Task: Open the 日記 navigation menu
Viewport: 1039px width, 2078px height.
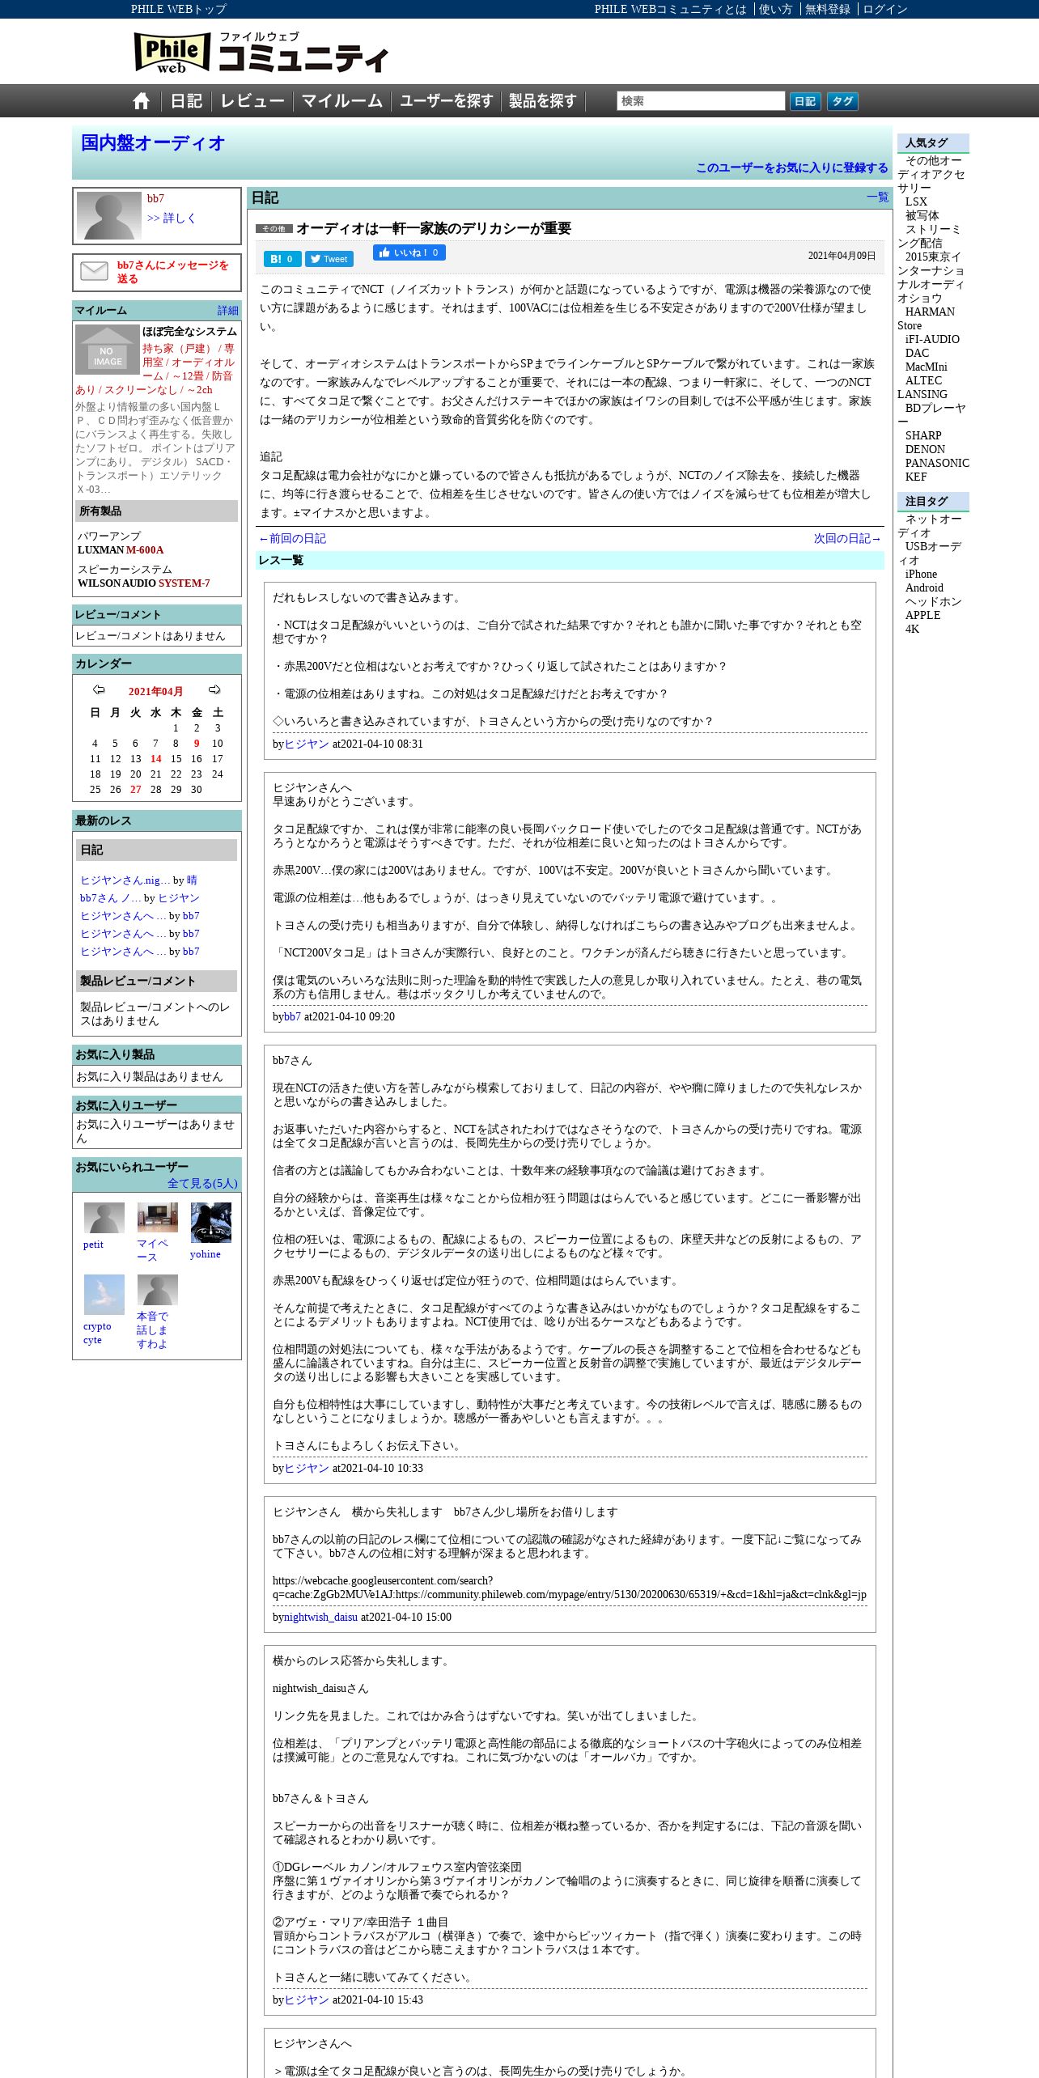Action: pos(186,101)
